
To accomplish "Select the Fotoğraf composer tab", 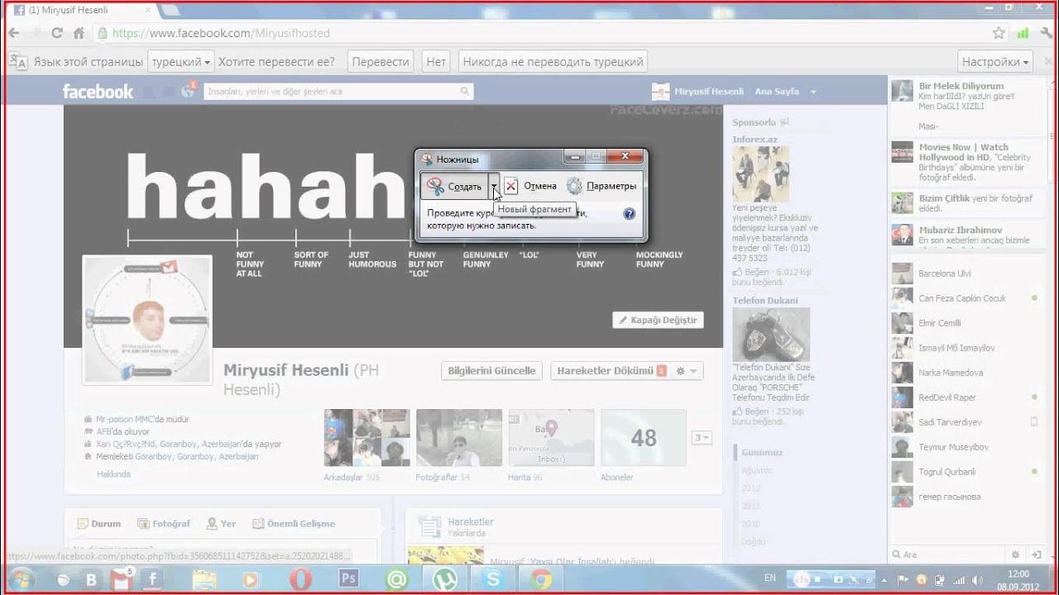I will coord(164,524).
